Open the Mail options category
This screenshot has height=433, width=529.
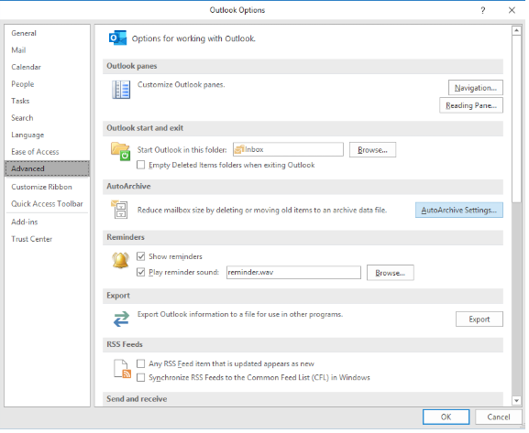[x=18, y=50]
